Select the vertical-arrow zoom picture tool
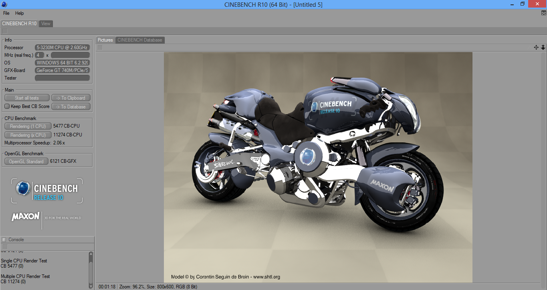547x290 pixels. coord(543,47)
